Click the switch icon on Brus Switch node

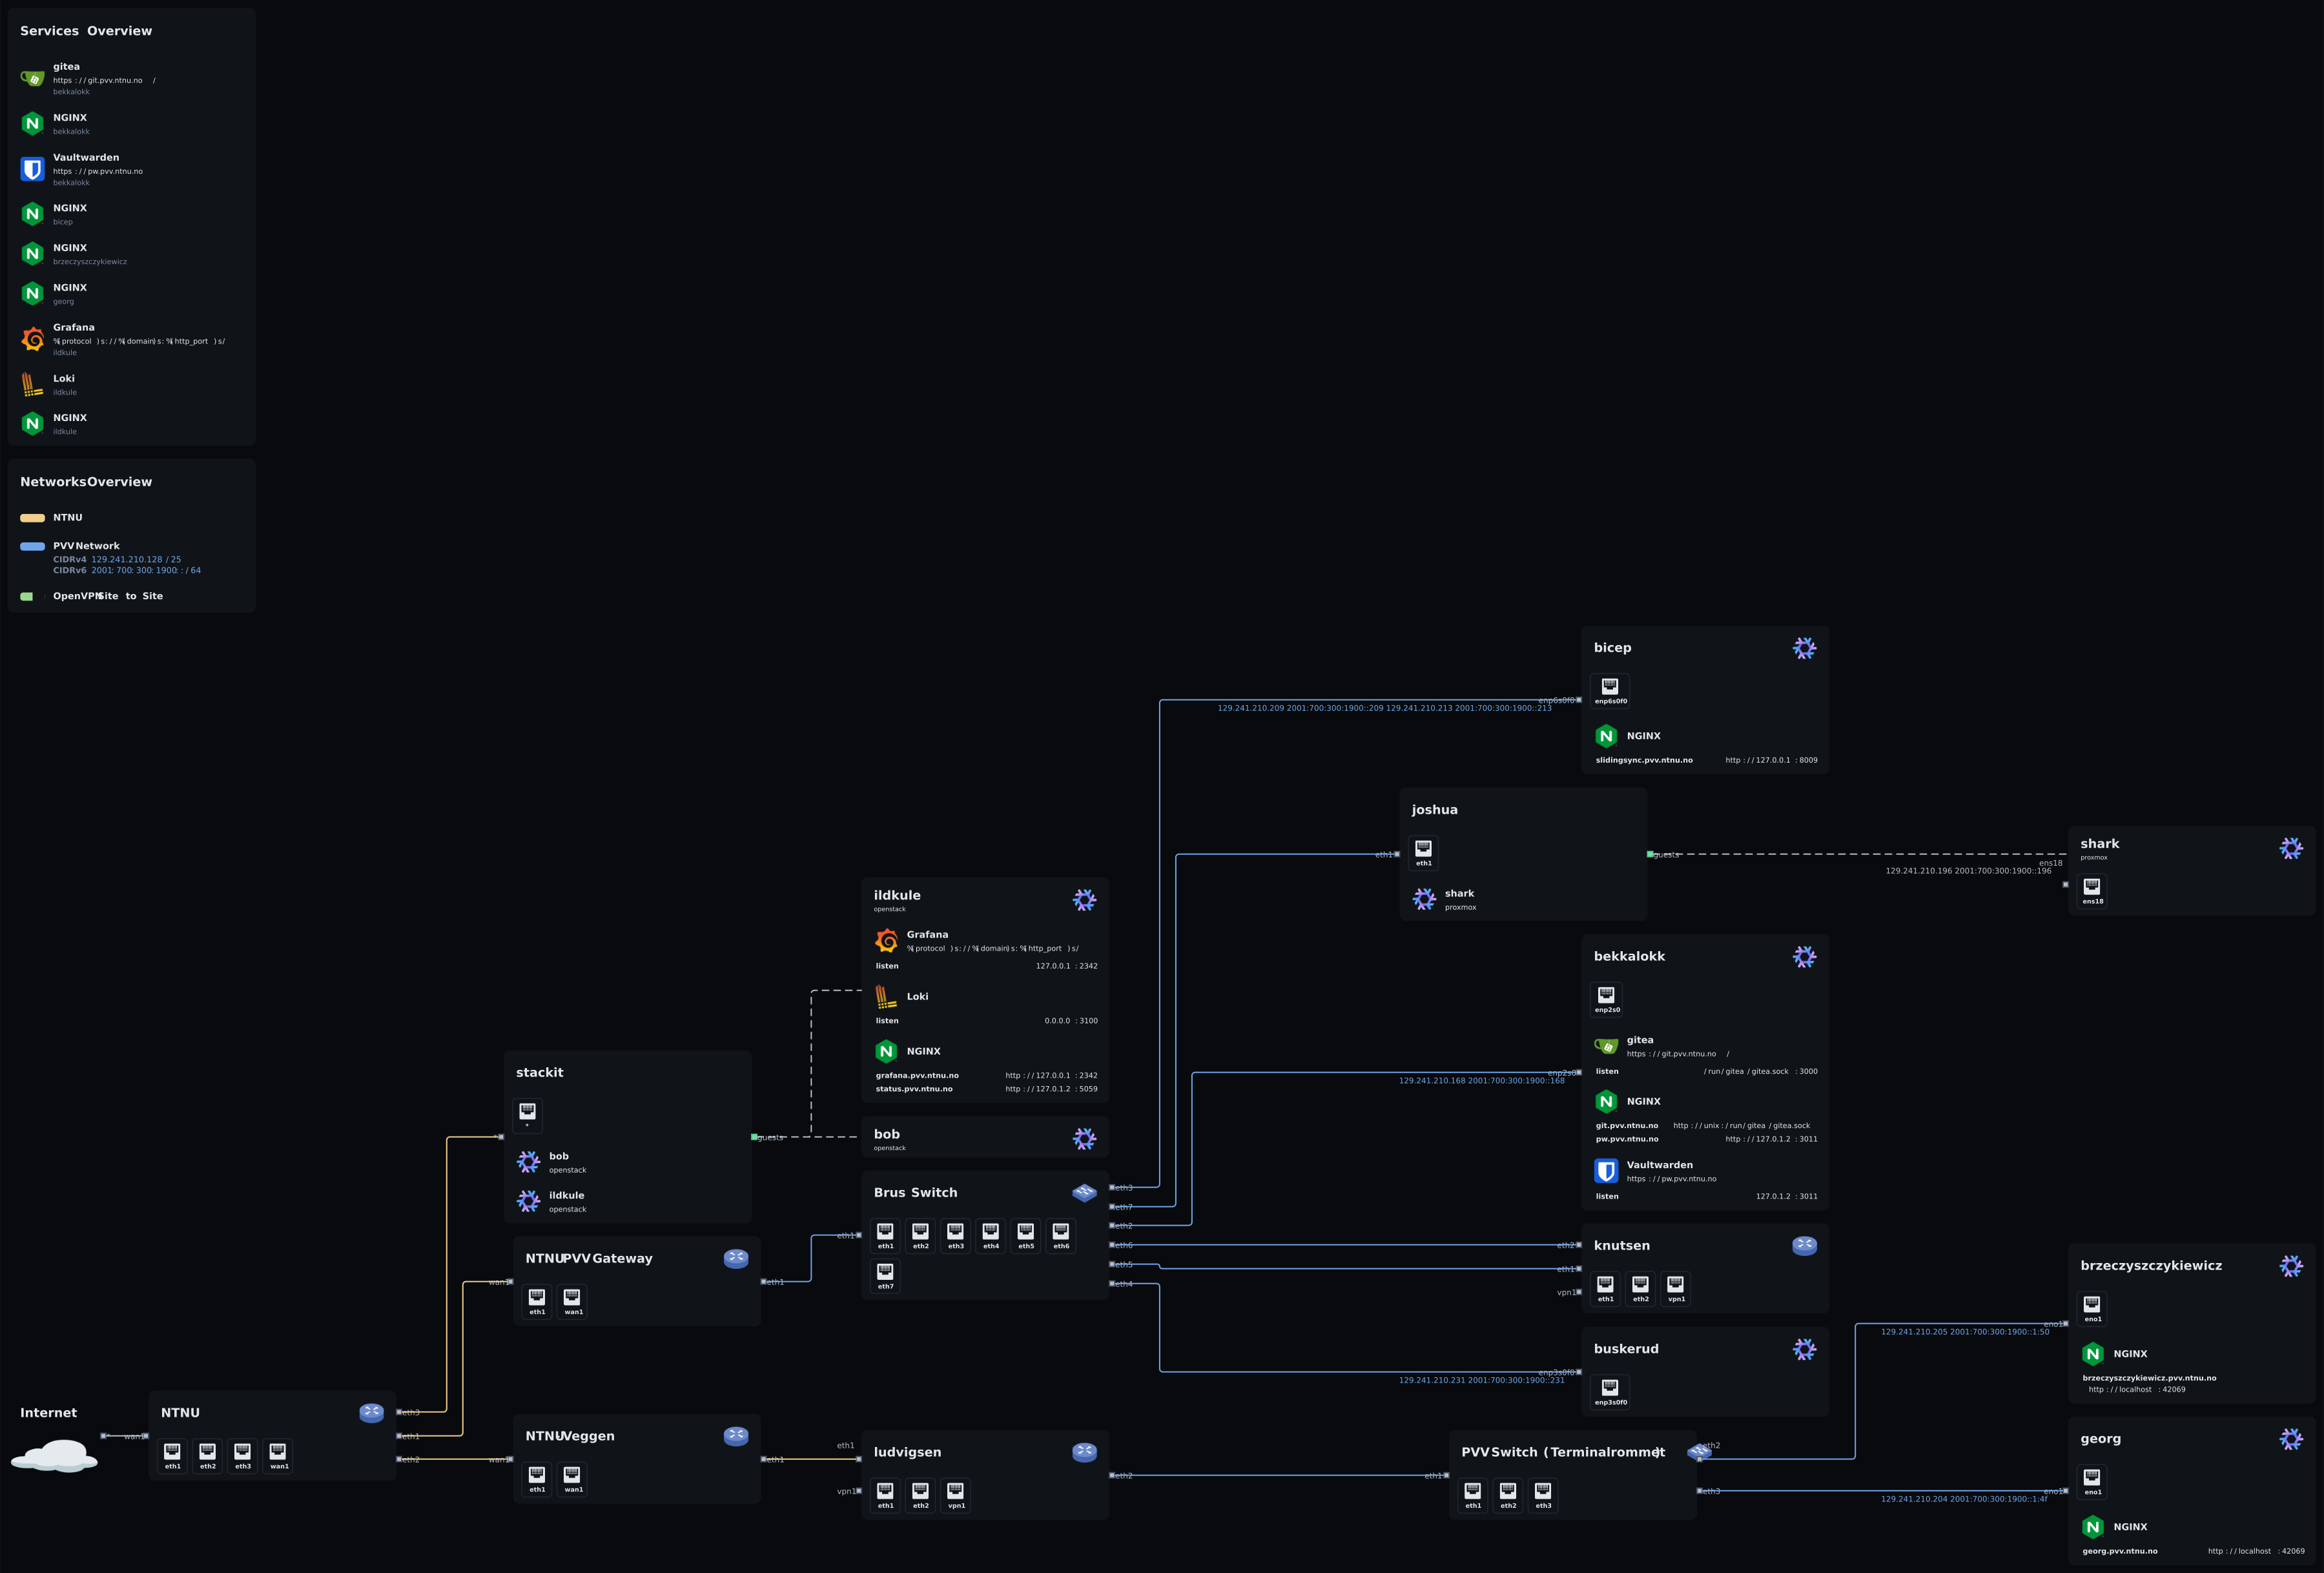tap(1084, 1192)
